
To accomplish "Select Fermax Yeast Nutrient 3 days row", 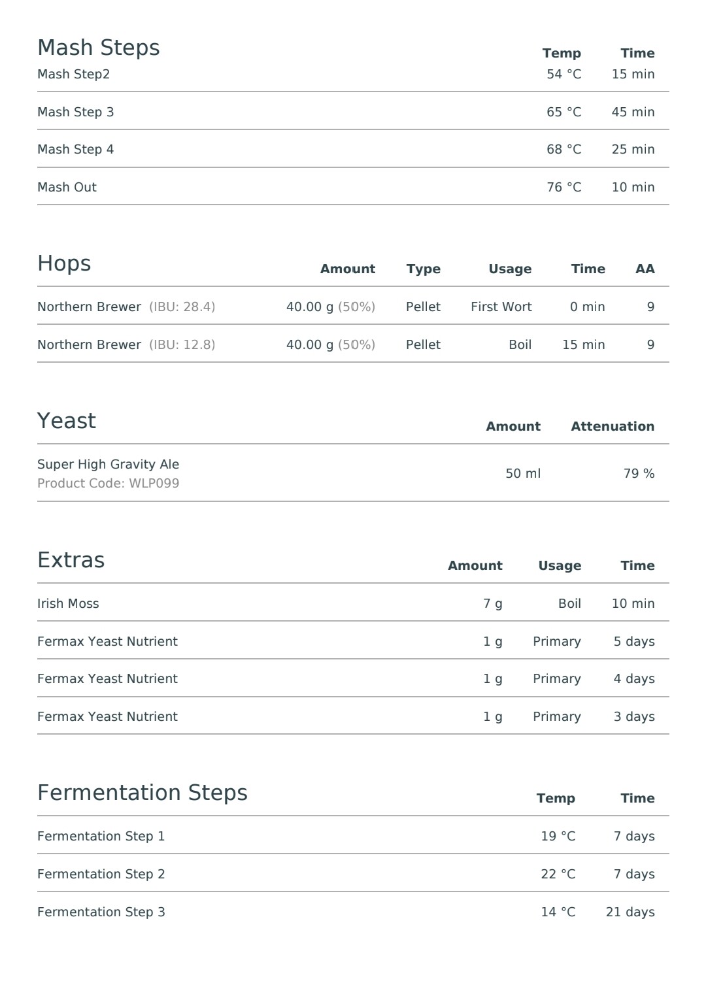I will [353, 716].
